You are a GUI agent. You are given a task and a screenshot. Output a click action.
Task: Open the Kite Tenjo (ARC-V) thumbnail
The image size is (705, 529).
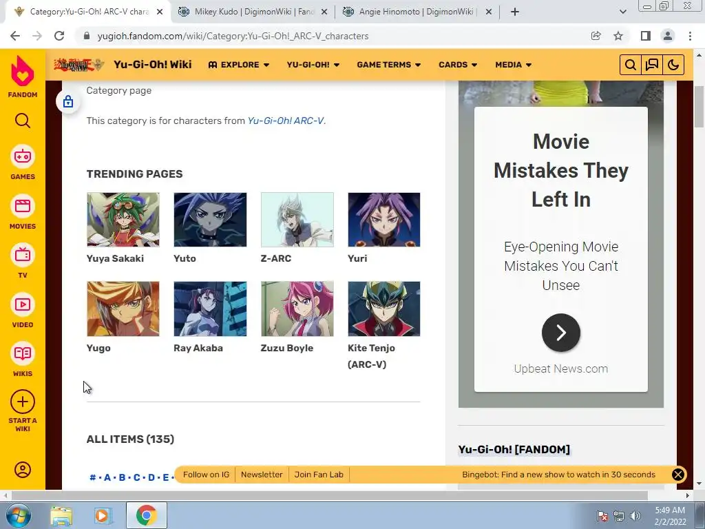384,309
